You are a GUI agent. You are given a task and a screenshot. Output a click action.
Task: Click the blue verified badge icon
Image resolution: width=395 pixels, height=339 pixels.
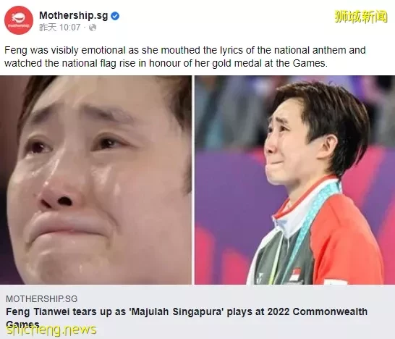click(115, 16)
